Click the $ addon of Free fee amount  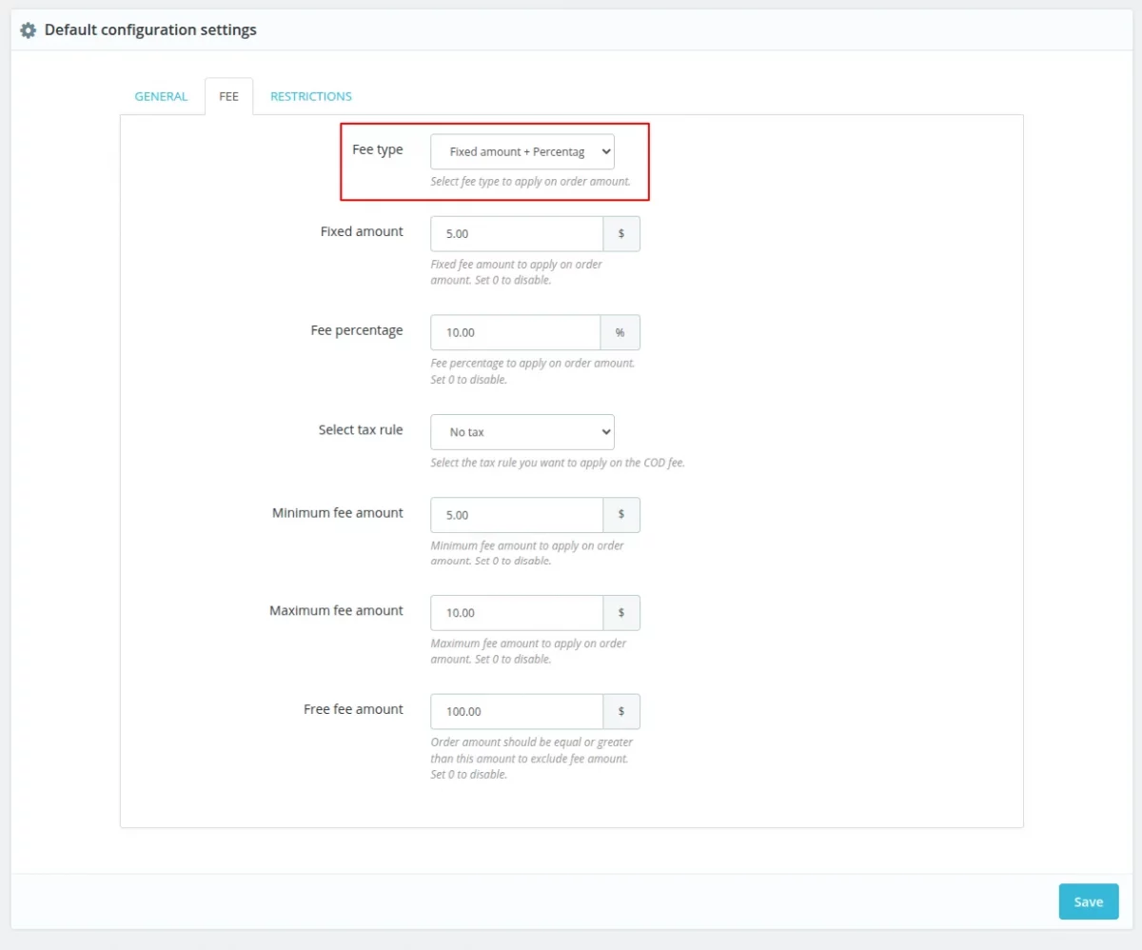[621, 711]
